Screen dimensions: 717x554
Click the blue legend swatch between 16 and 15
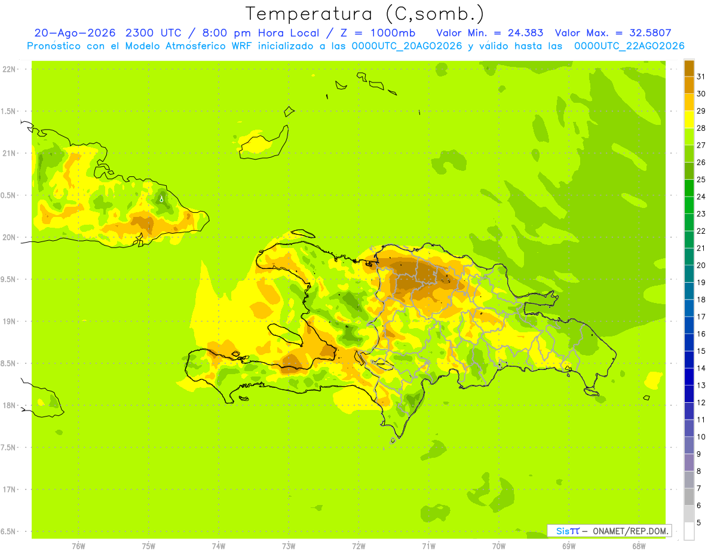(689, 342)
